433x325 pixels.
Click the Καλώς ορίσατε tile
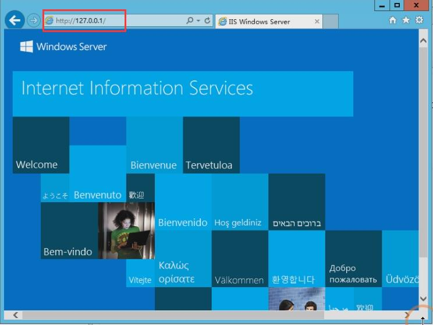(x=183, y=259)
